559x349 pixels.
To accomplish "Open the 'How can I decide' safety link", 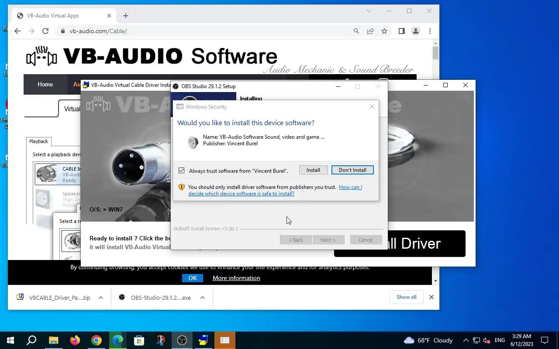I will tap(275, 190).
